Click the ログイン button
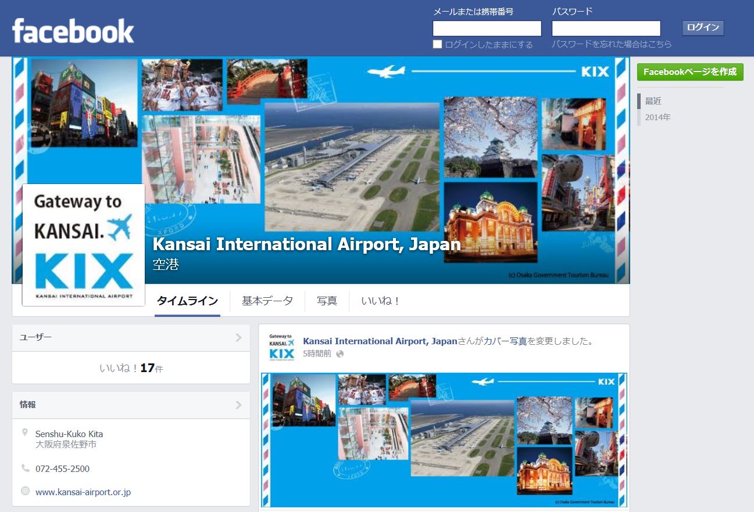 703,28
